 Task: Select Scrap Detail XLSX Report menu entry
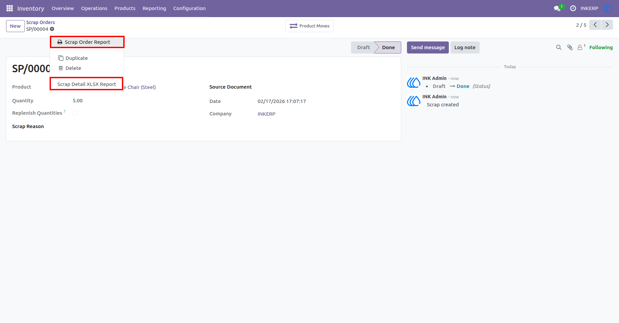pos(86,84)
